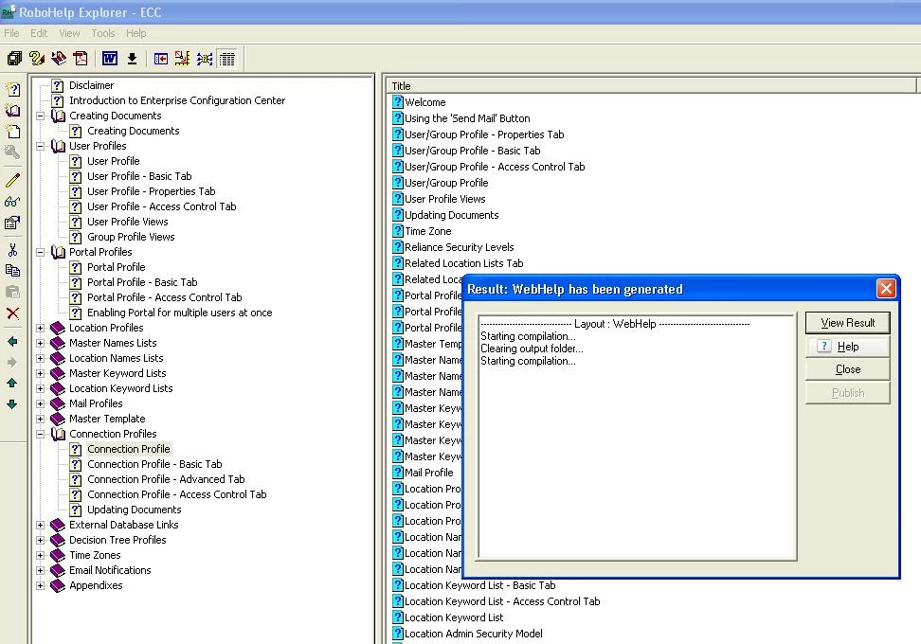Select 'Location Admin Security Model' topic
Viewport: 921px width, 644px height.
pos(474,634)
